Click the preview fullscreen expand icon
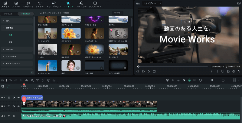Viewport: 242px width, 123px height. [239, 71]
